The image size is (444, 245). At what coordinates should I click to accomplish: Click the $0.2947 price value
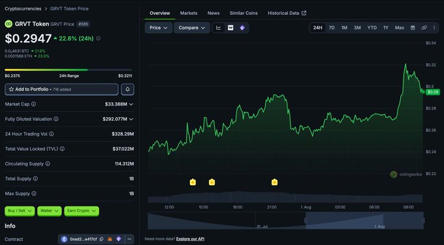[28, 38]
